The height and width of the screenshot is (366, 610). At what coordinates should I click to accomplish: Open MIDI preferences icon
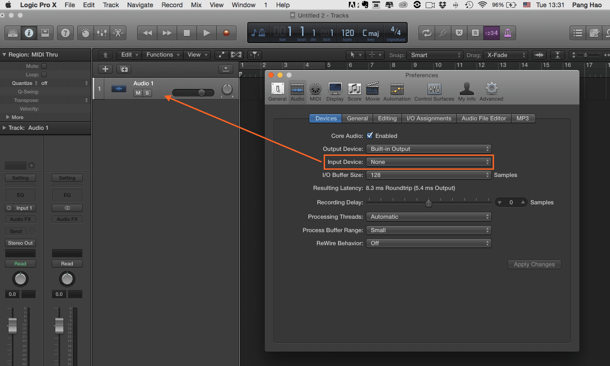click(316, 92)
